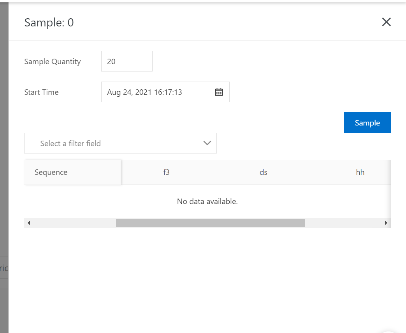The height and width of the screenshot is (333, 406).
Task: Select the Sequence column header
Action: click(51, 172)
